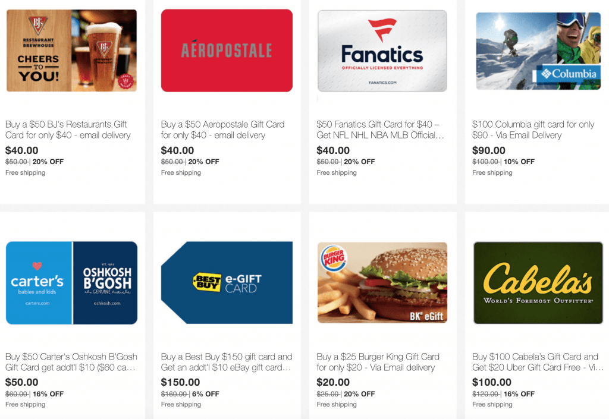
Task: Open the Burger King eGift card image
Action: coord(382,283)
